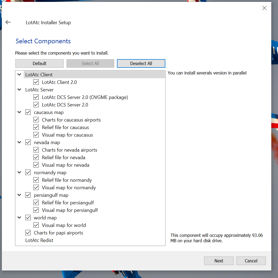The width and height of the screenshot is (278, 278).
Task: Uncheck Charts for papi airports
Action: (x=28, y=233)
